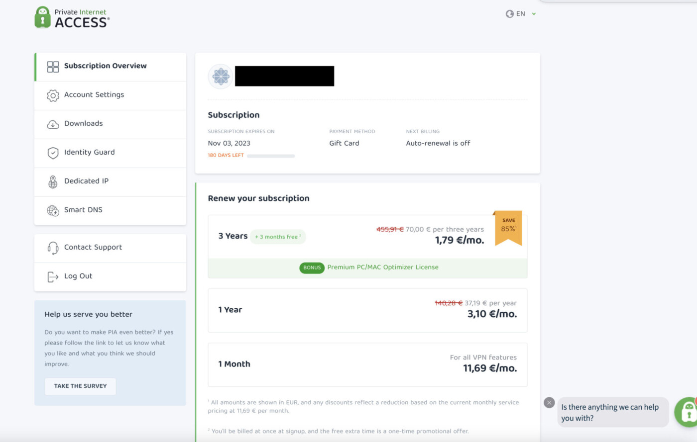
Task: Click 'Help us serve you better' heading
Action: pos(88,315)
